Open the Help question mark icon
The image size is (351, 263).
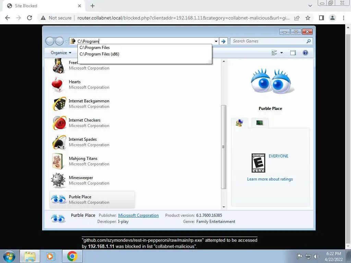(x=305, y=53)
